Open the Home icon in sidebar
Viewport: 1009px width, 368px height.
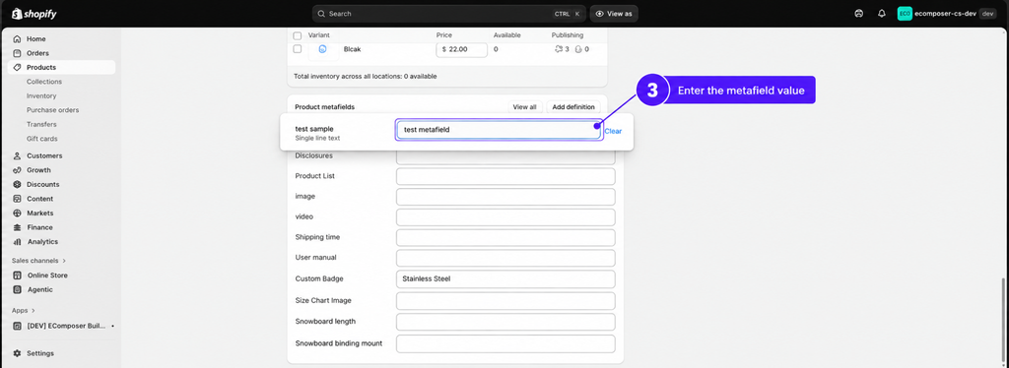(x=17, y=39)
